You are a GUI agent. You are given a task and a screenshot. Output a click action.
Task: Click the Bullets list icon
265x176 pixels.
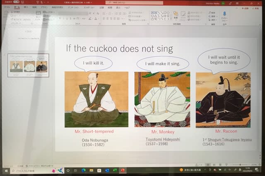[x=104, y=14]
